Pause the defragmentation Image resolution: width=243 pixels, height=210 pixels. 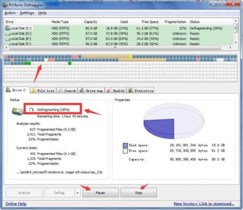tap(100, 193)
